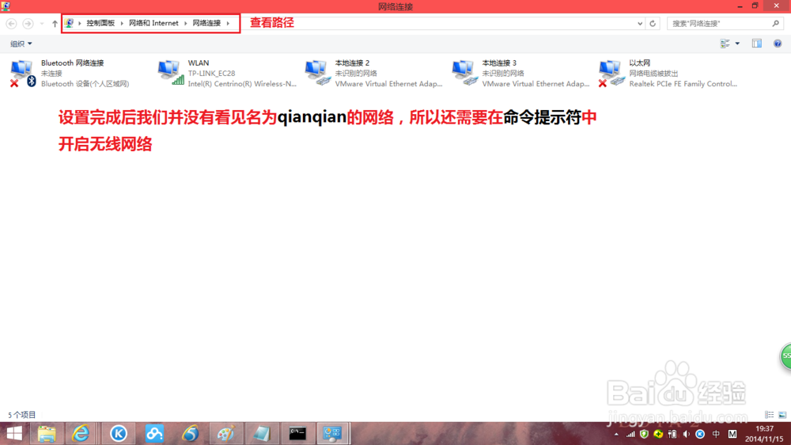The width and height of the screenshot is (791, 445).
Task: Open the Sogou browser taskbar icon
Action: tap(190, 433)
